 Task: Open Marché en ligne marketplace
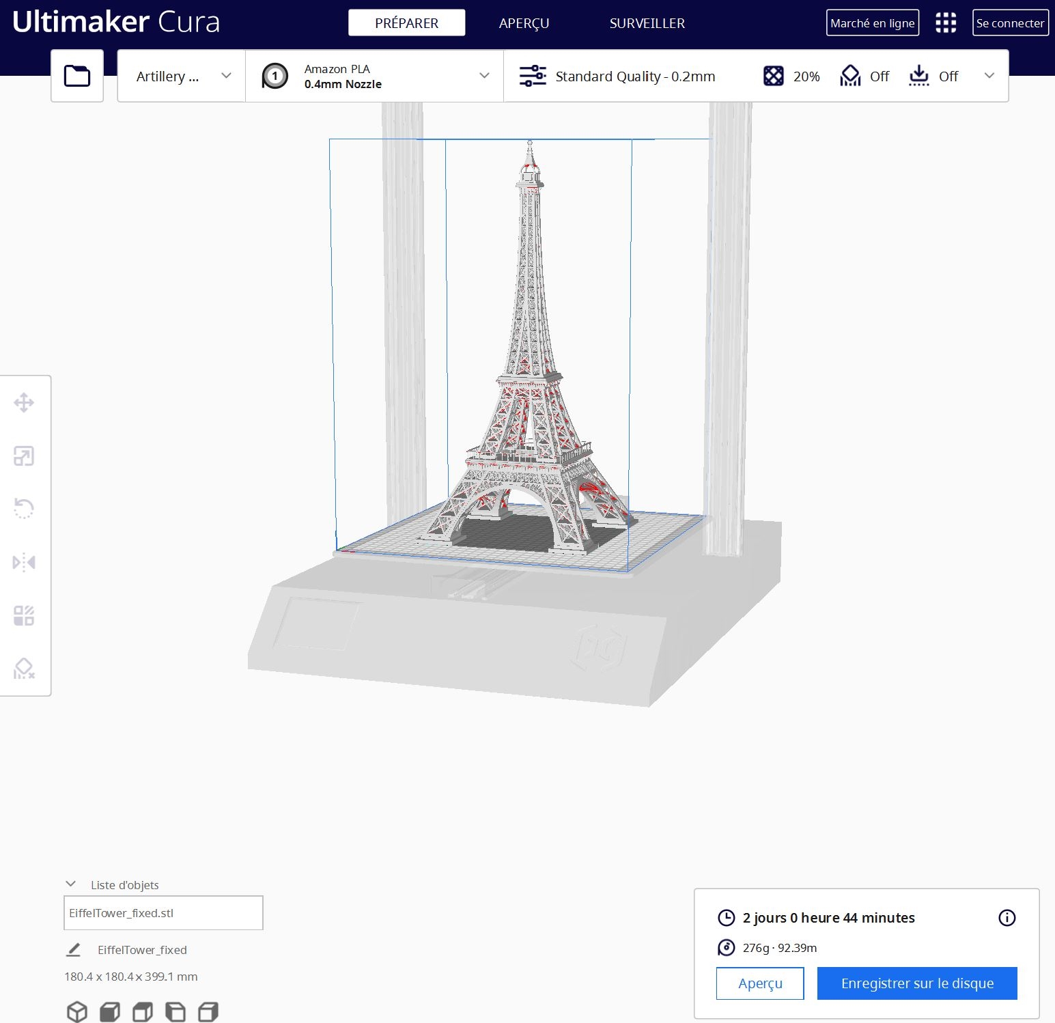(x=872, y=23)
